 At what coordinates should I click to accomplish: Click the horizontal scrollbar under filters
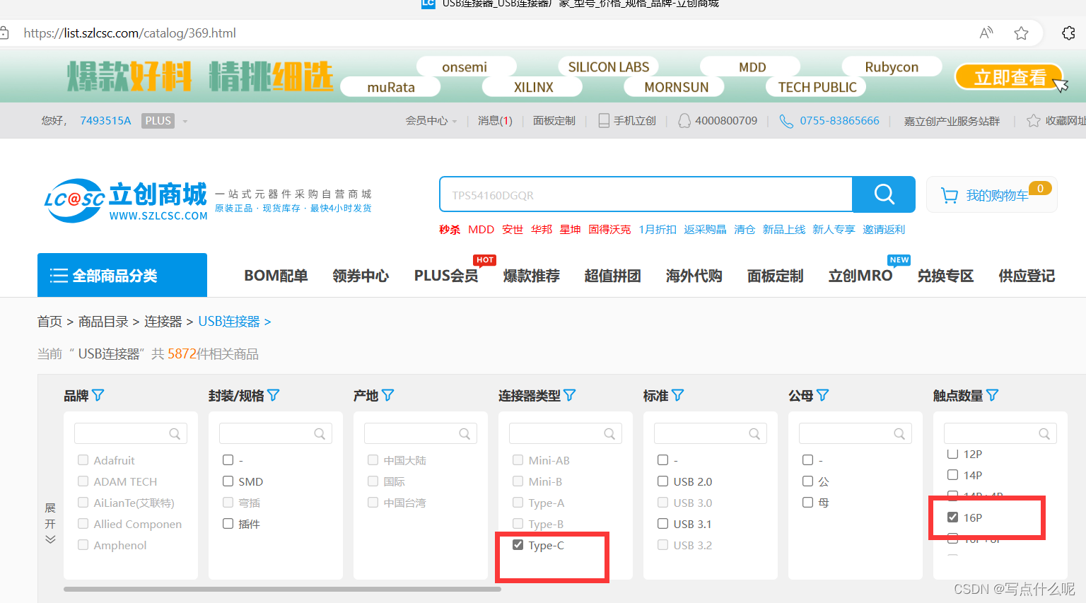tap(282, 589)
